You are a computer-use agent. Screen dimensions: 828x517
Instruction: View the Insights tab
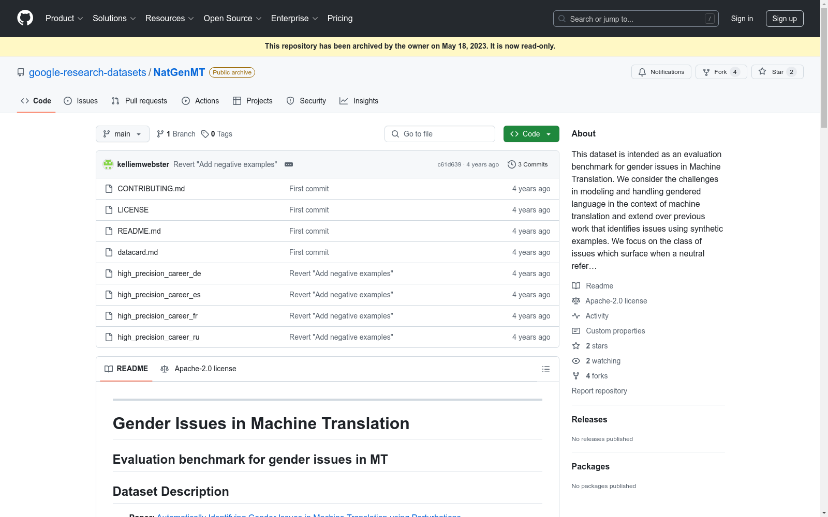click(x=359, y=101)
